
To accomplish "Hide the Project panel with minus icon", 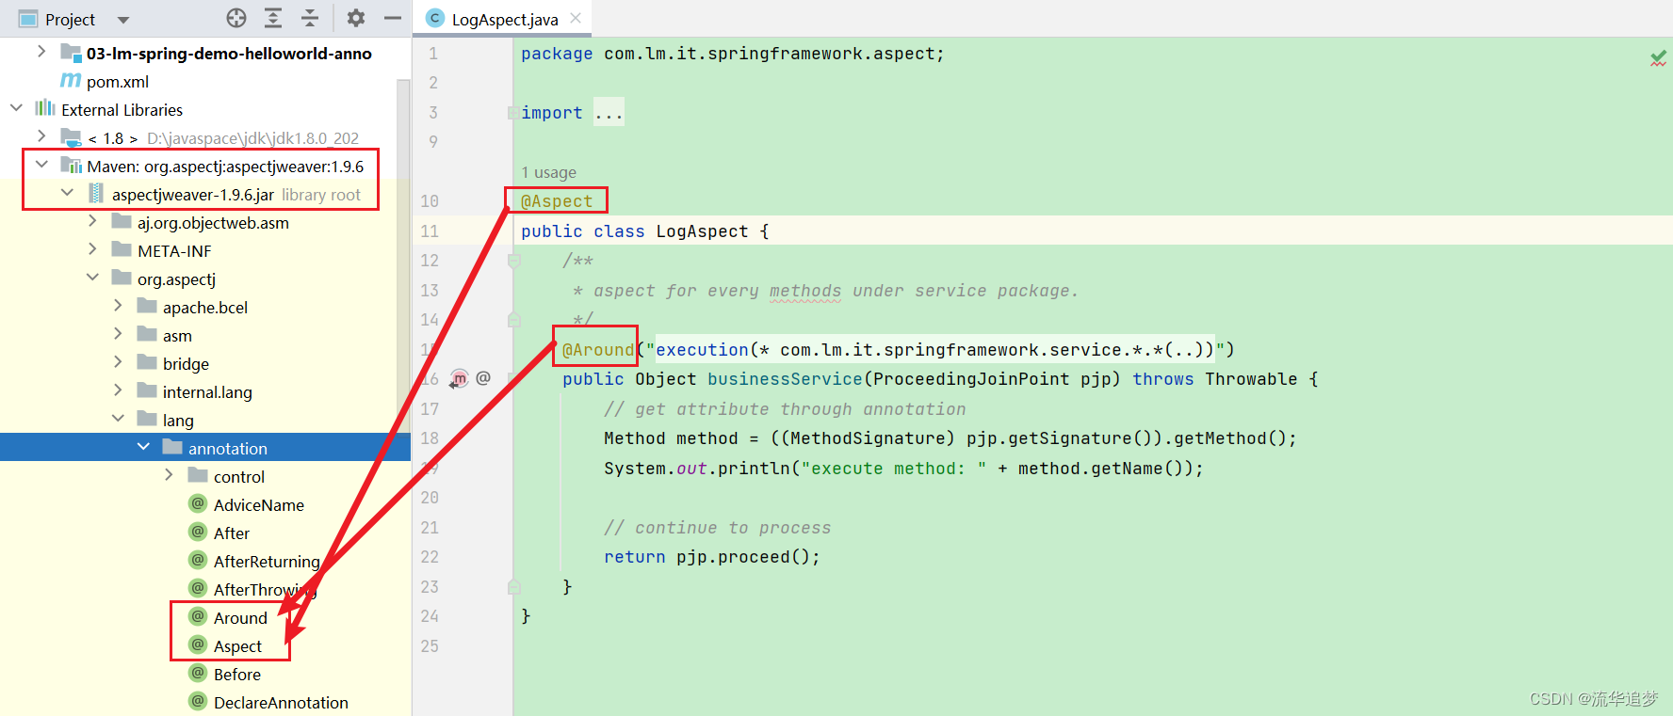I will pos(393,18).
